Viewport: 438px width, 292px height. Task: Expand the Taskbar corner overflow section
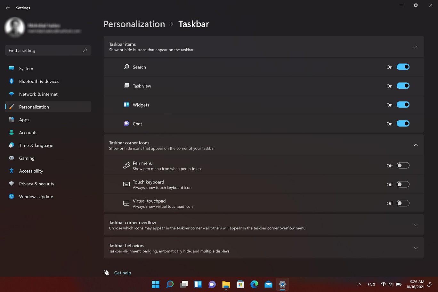click(416, 225)
